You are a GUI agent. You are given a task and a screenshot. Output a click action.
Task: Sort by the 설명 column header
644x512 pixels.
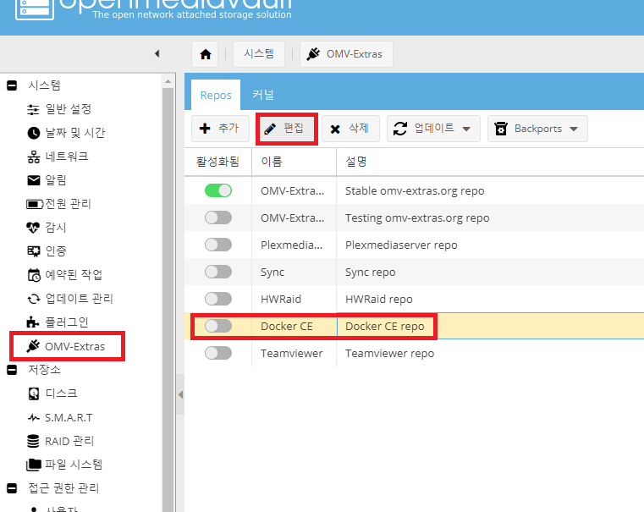490,162
